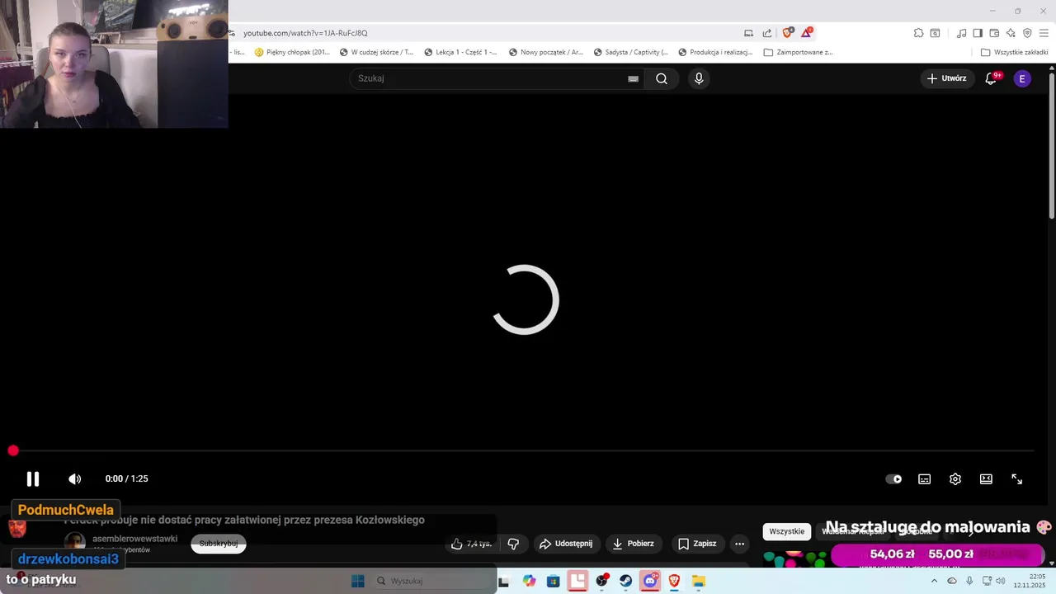
Task: Expand 'Zaimportowane z...' bookmarks folder
Action: 799,52
